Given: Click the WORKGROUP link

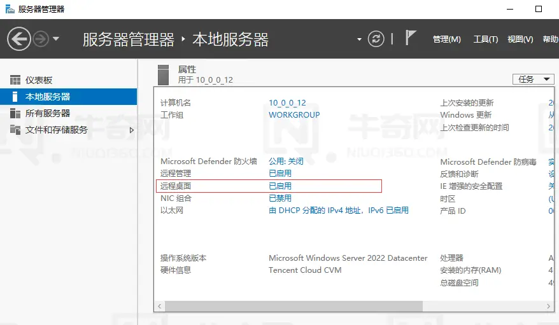Looking at the screenshot, I should click(294, 115).
